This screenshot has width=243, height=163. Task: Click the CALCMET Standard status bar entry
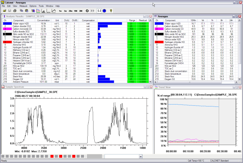pos(219,161)
